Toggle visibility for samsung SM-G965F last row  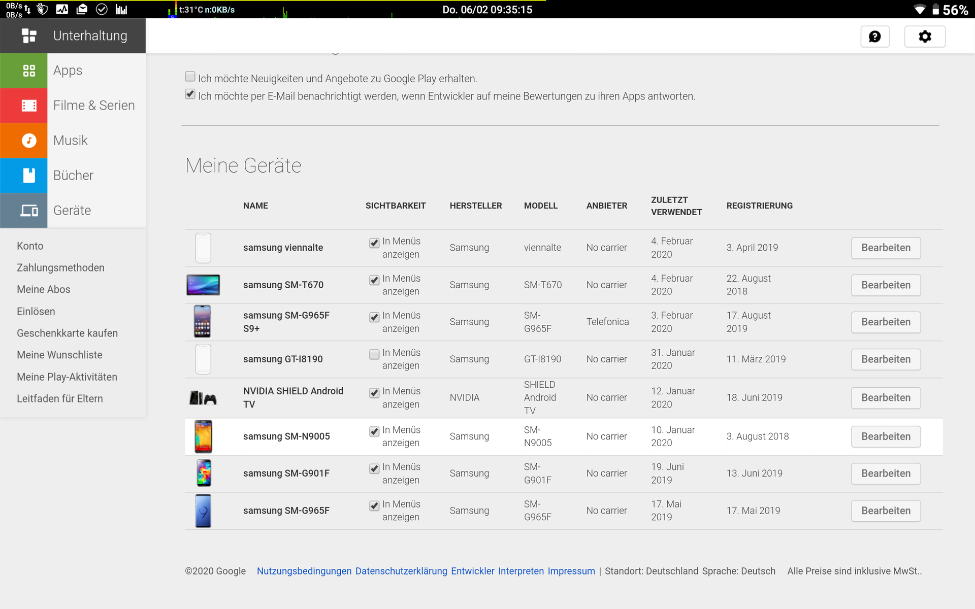coord(374,505)
